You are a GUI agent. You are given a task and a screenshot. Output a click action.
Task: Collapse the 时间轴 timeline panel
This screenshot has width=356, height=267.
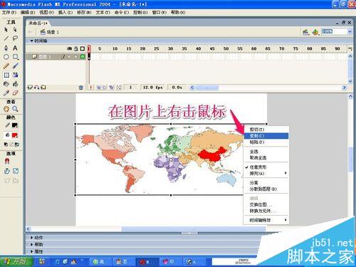31,41
